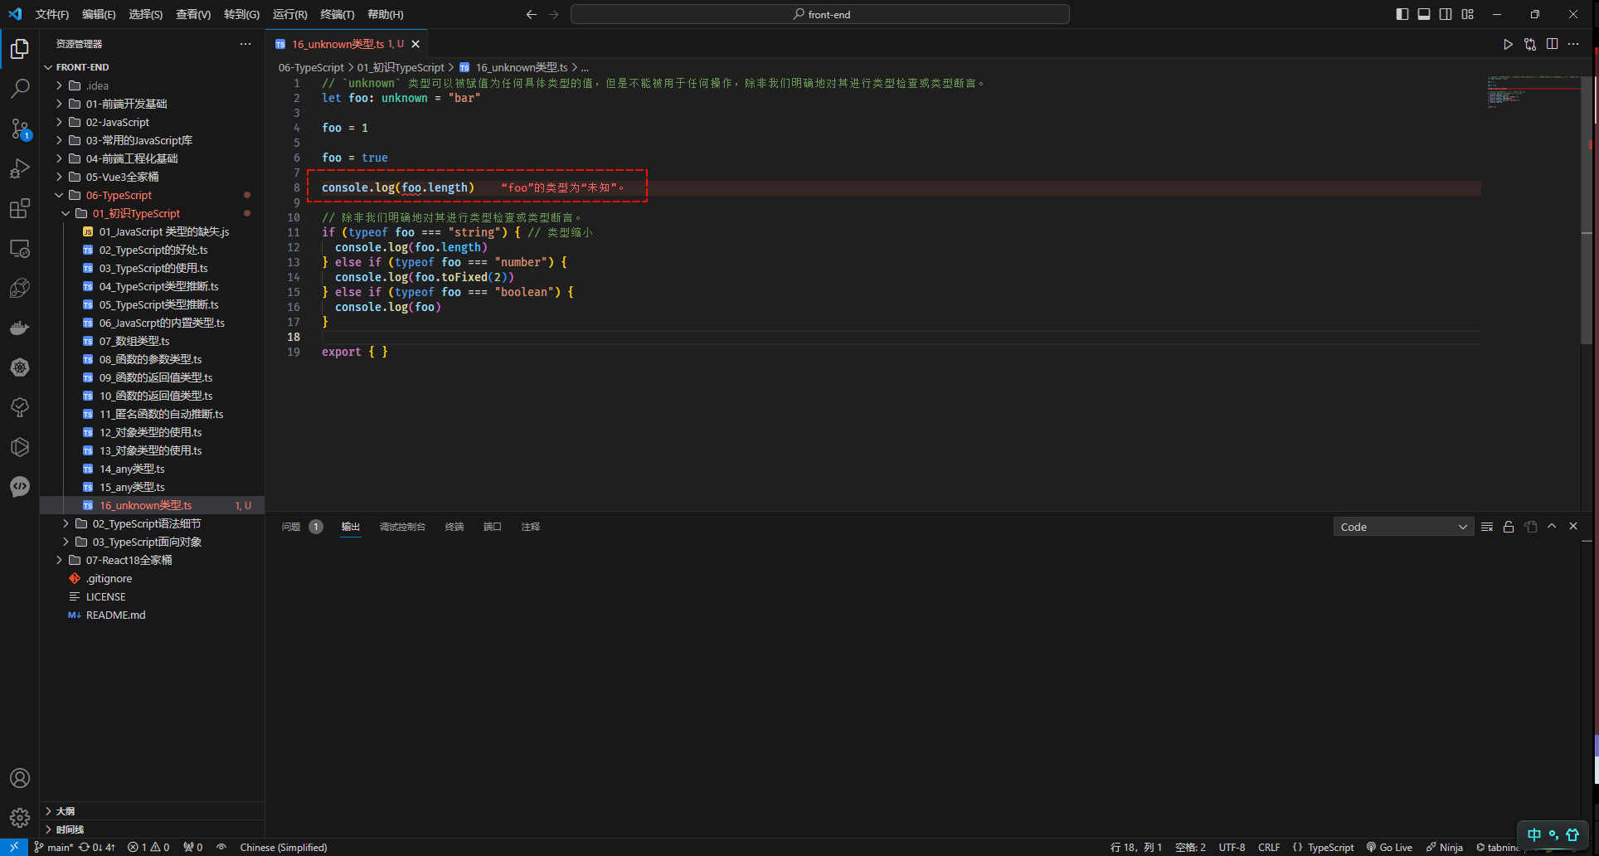Viewport: 1599px width, 856px height.
Task: Open the Search view in activity bar
Action: tap(20, 88)
